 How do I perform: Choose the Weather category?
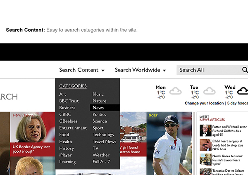click(x=101, y=155)
